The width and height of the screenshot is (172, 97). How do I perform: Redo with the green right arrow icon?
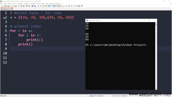point(29,6)
